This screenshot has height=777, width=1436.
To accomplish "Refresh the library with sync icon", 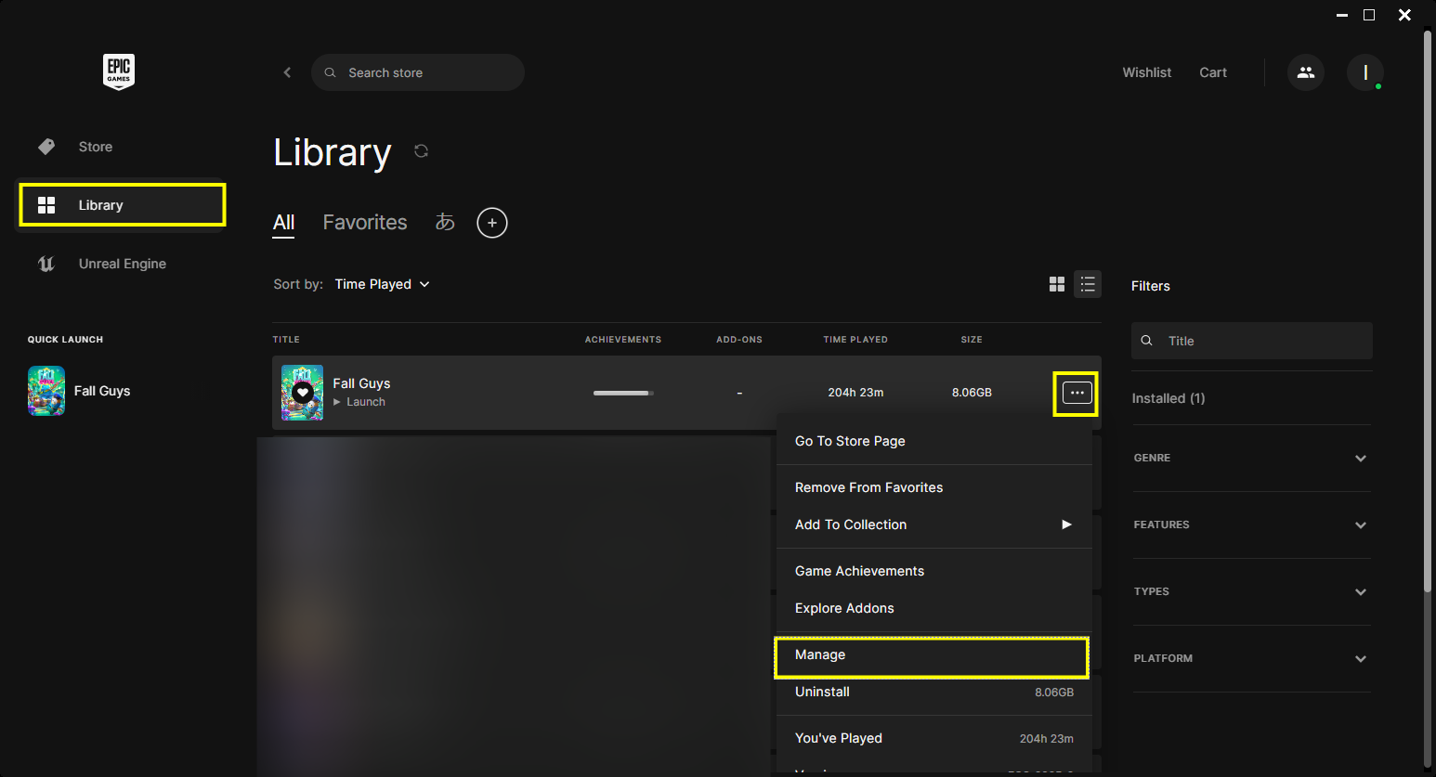I will [421, 151].
